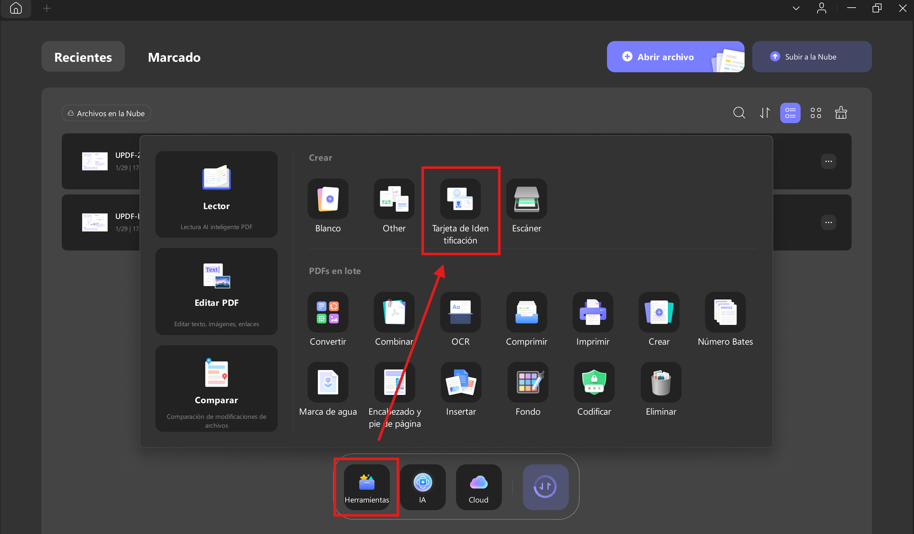Switch to list view layout
Viewport: 914px width, 534px height.
tap(790, 113)
